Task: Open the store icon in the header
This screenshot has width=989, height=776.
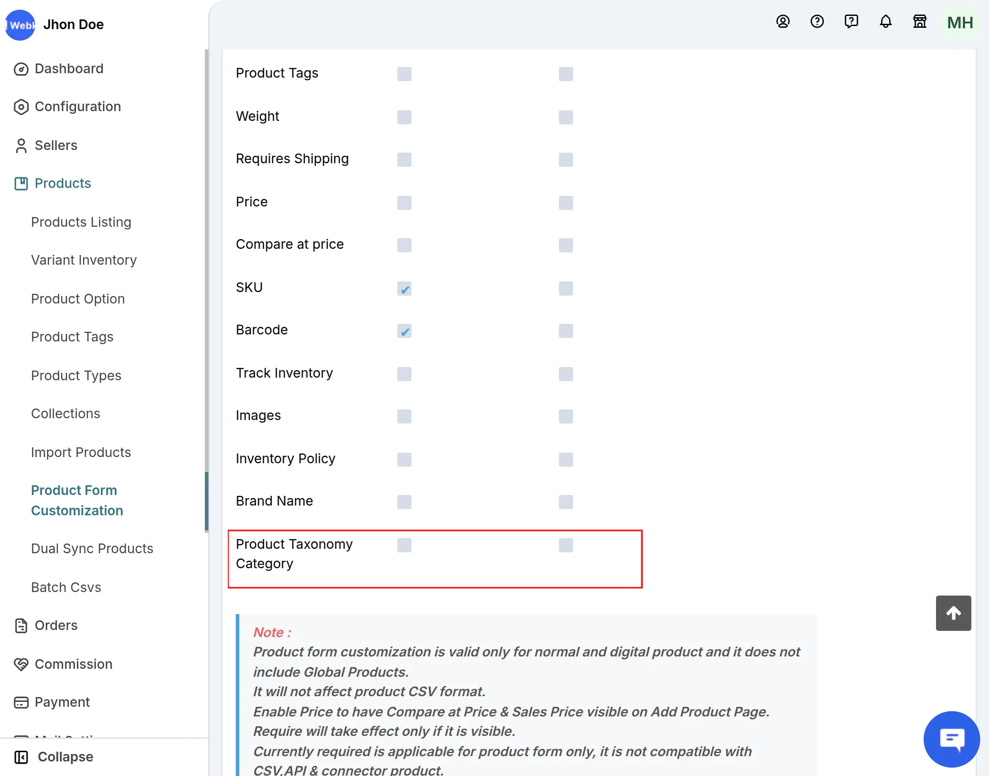Action: pyautogui.click(x=919, y=21)
